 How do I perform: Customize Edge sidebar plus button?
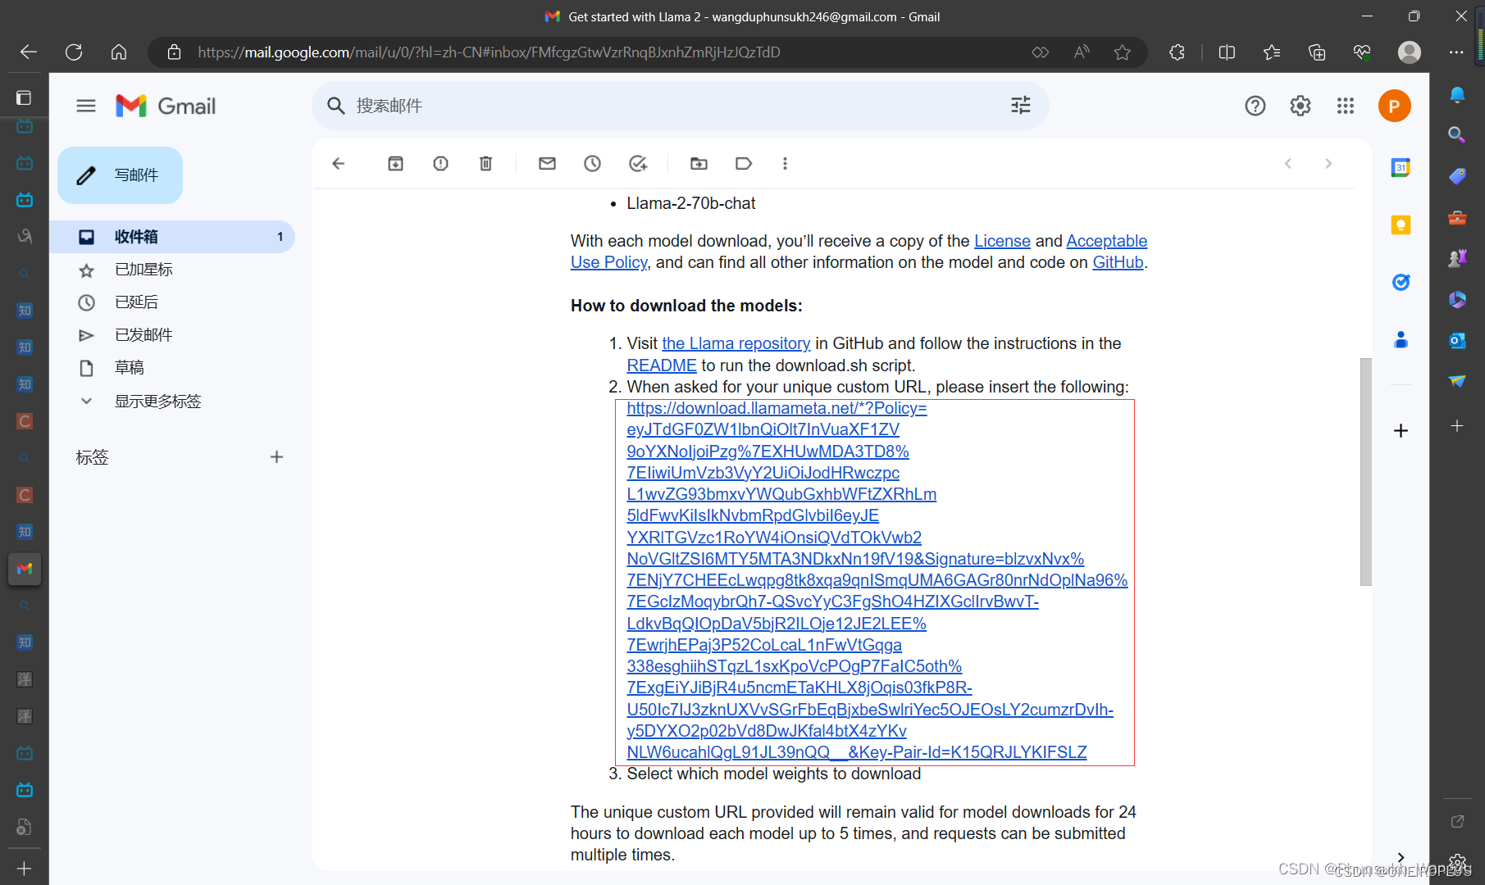point(1457,426)
